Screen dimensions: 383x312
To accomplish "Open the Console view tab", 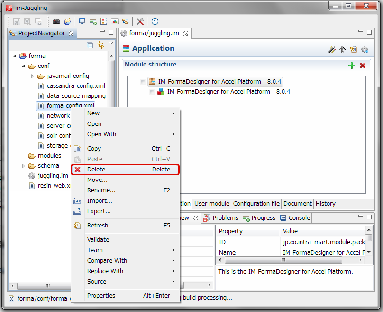I will [295, 218].
